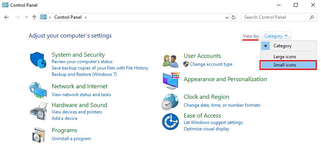Click the Hardware and Sound printer icon
This screenshot has height=151, width=321.
coord(38,110)
